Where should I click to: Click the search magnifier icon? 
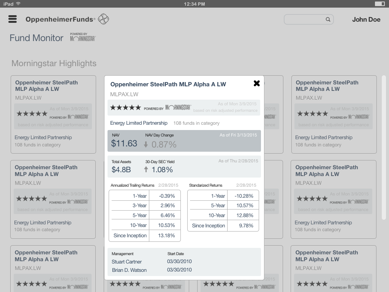328,19
